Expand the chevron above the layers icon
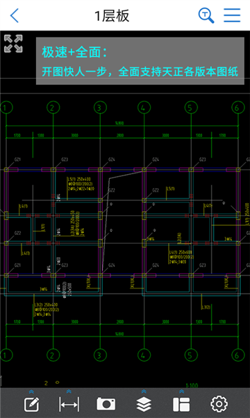250x418 pixels. point(144,392)
